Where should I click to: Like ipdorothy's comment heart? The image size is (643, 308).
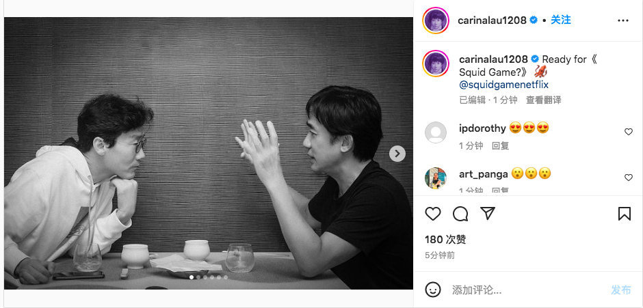tap(628, 132)
